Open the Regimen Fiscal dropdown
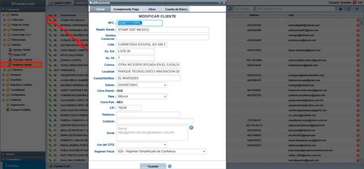Screen dimensions: 364x169 tap(162, 151)
